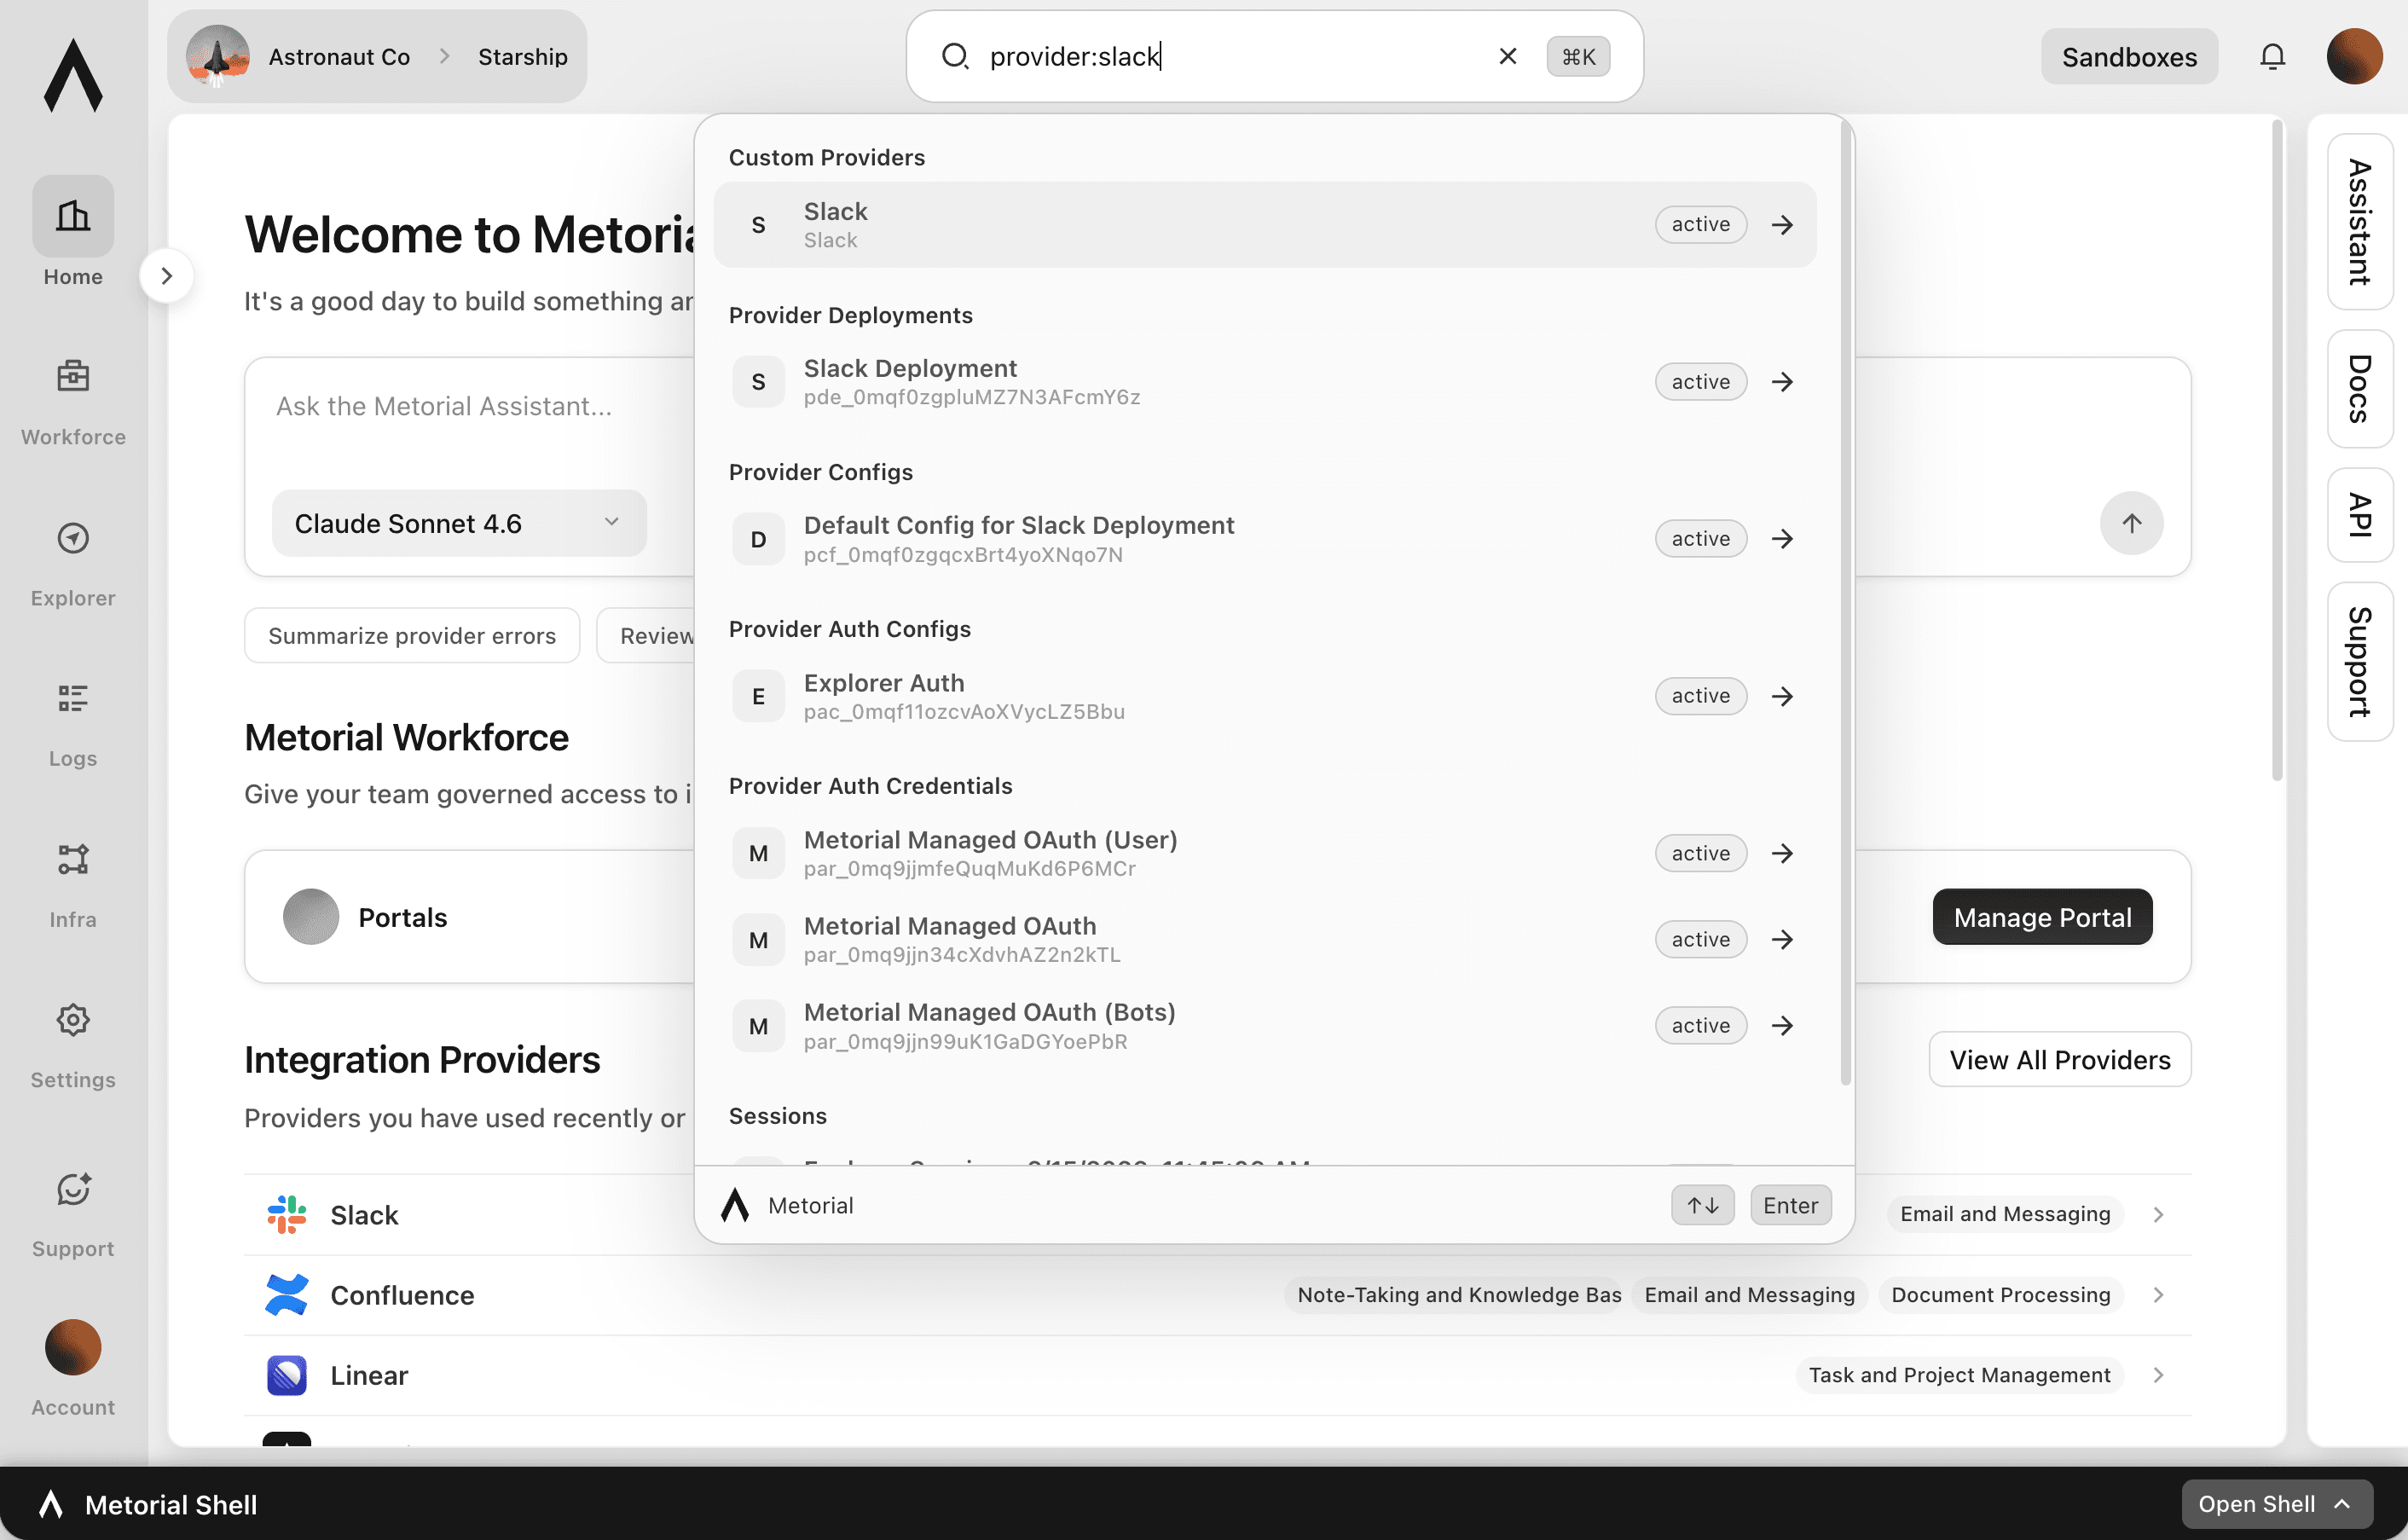Click the Task and Project Management tag

pos(1959,1375)
